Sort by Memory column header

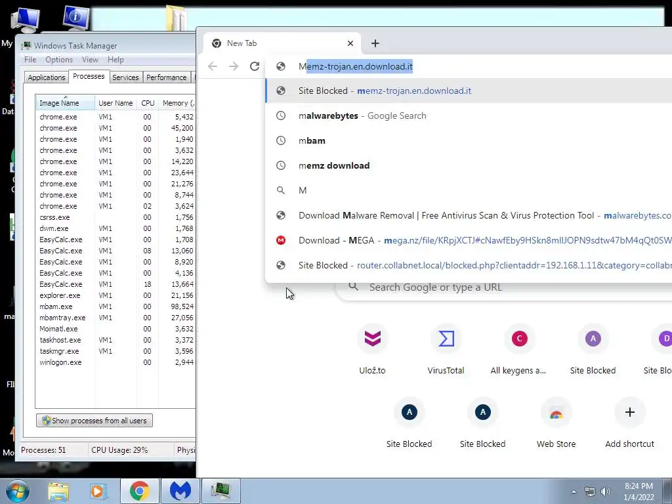pos(177,103)
